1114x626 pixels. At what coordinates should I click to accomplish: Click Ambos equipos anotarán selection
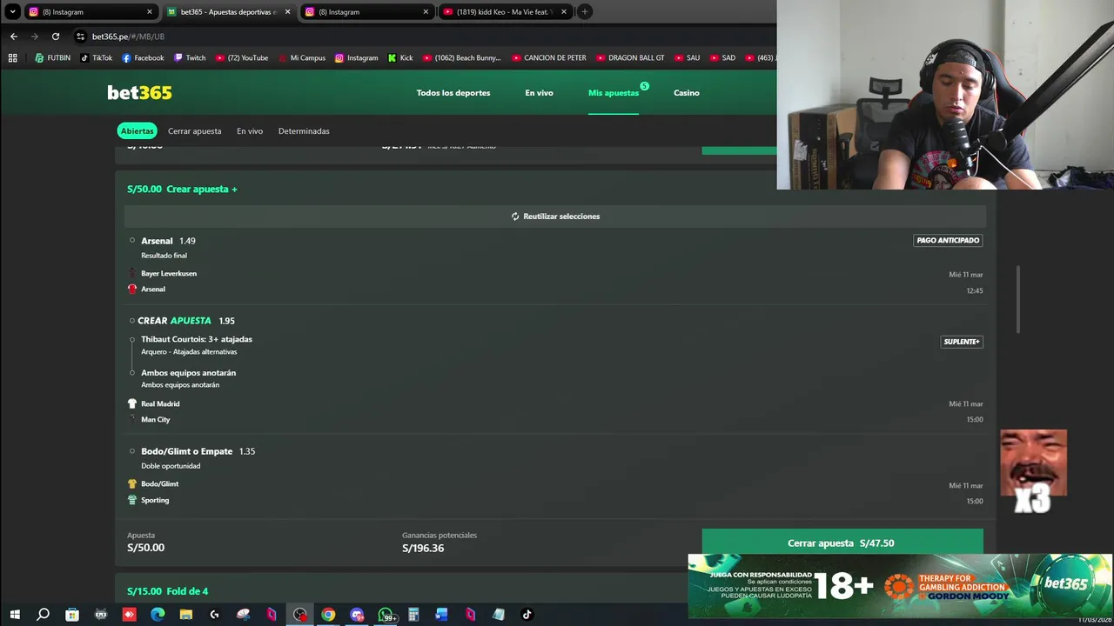188,373
